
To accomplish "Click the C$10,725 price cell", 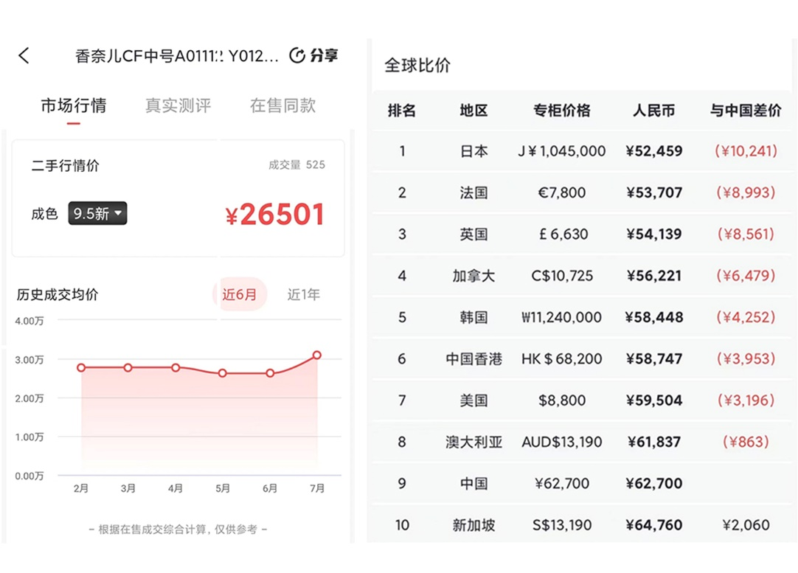I will point(562,276).
